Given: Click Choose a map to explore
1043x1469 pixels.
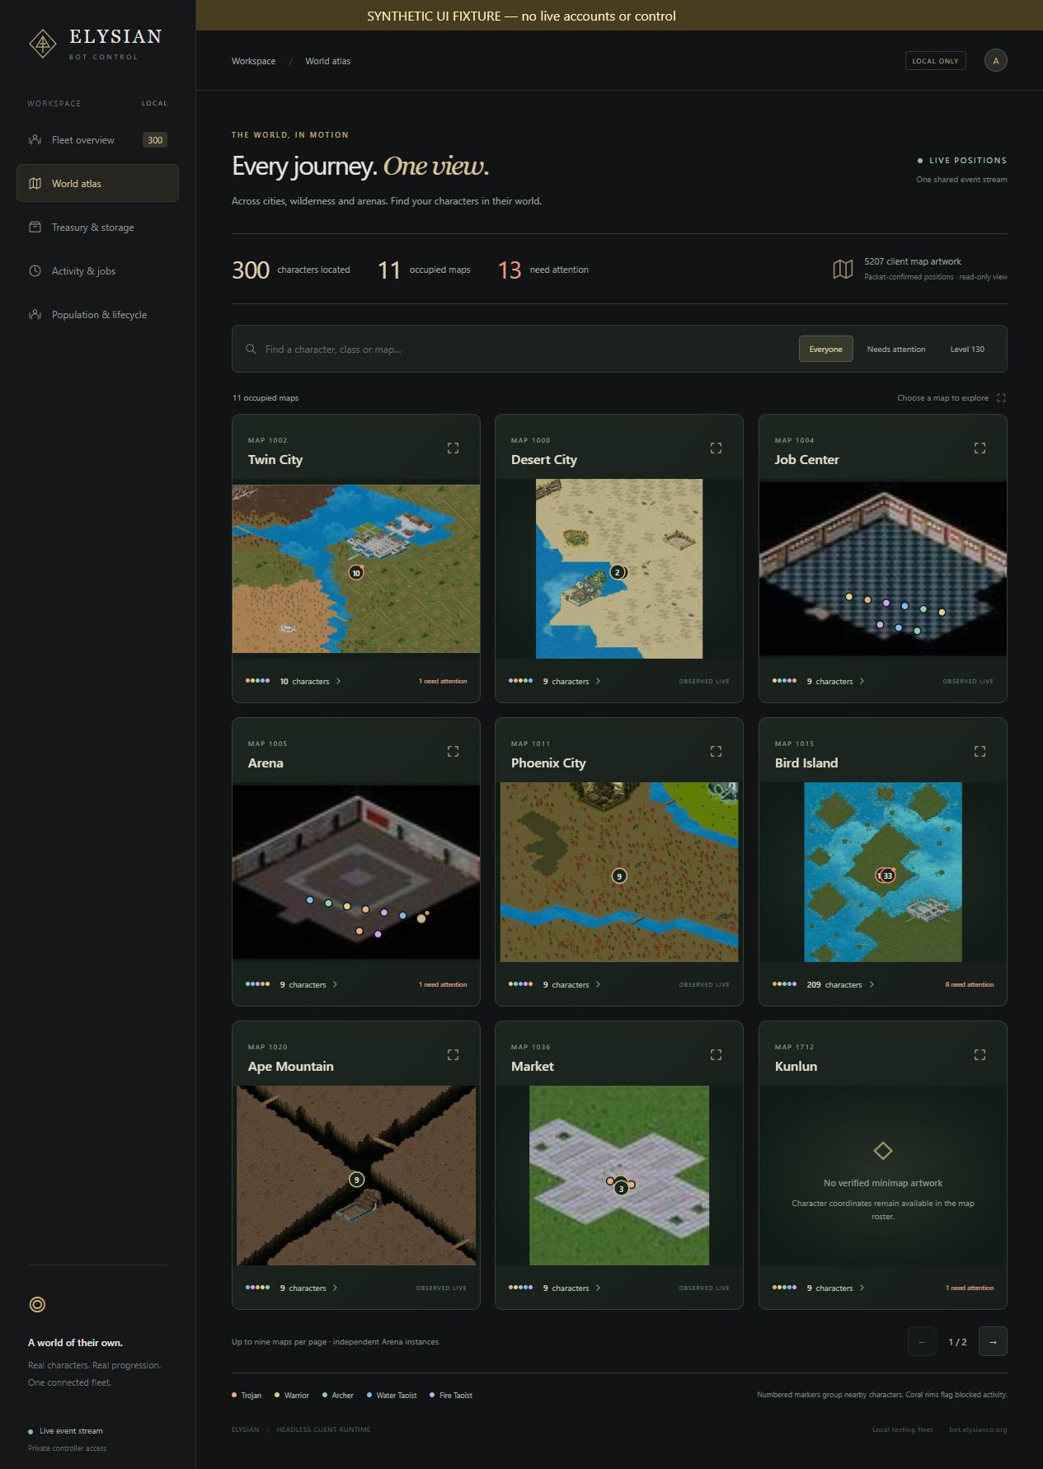Looking at the screenshot, I should click(x=942, y=397).
